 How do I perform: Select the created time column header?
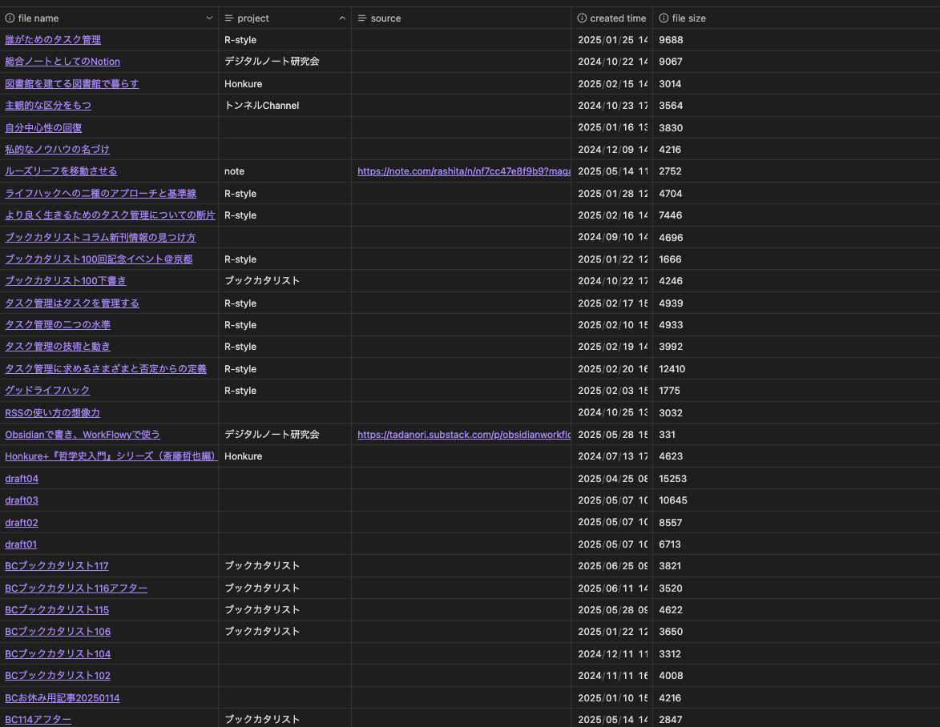[617, 18]
